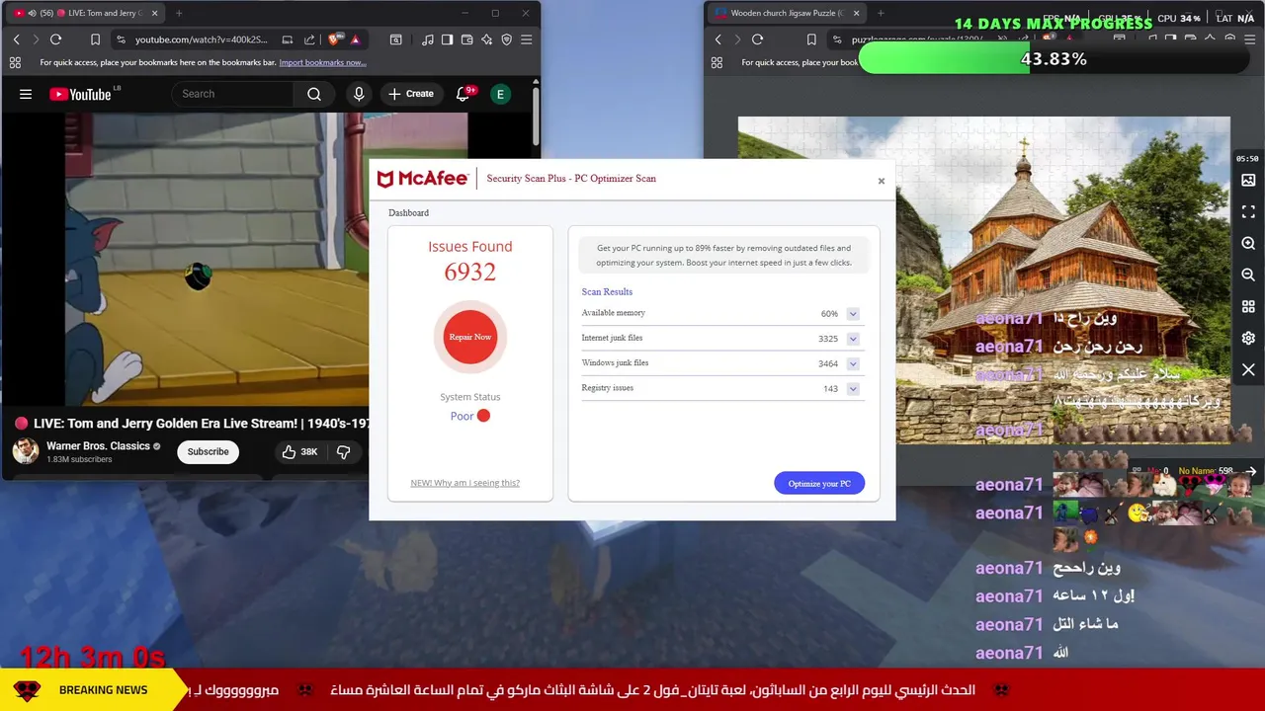
Task: Zoom out of the puzzle
Action: pos(1248,276)
